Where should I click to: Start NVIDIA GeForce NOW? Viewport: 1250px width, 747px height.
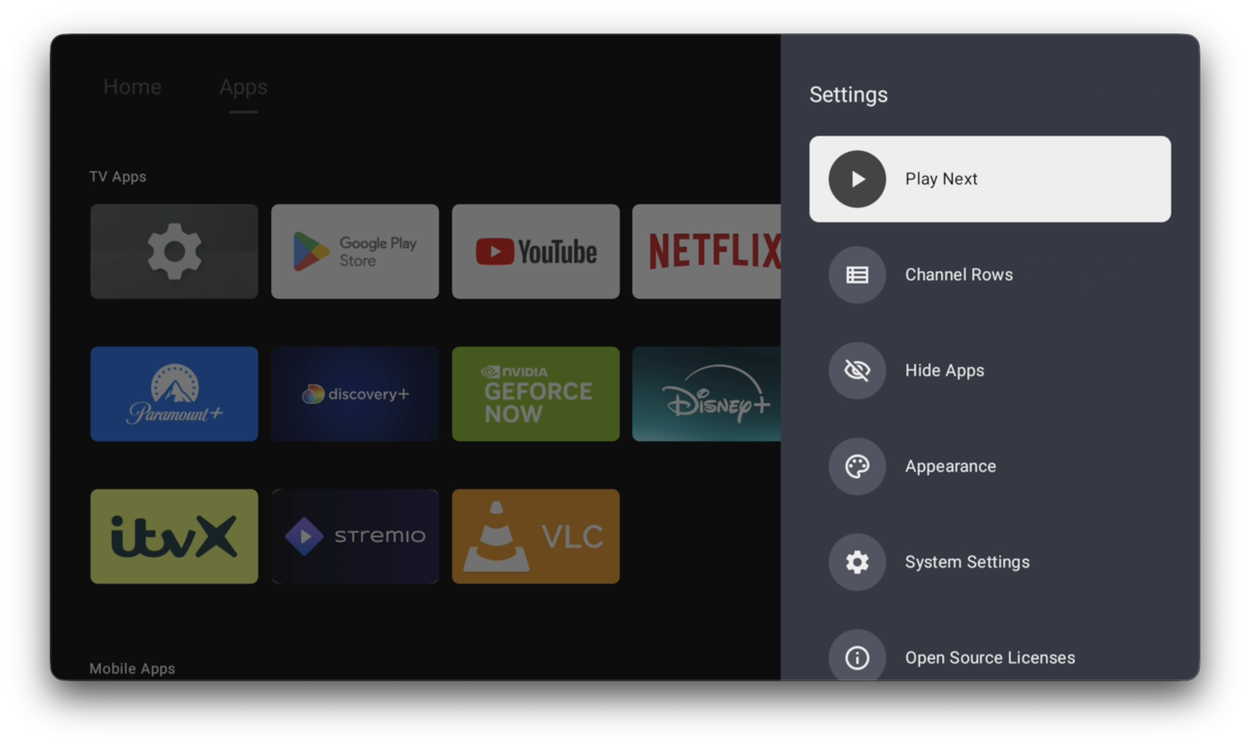[x=536, y=394]
